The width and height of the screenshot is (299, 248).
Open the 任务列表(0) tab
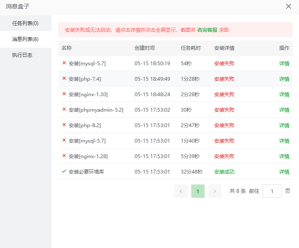[26, 23]
